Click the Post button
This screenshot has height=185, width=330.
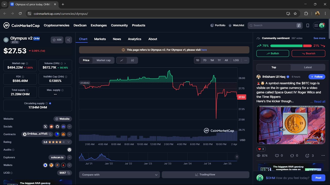click(x=318, y=178)
